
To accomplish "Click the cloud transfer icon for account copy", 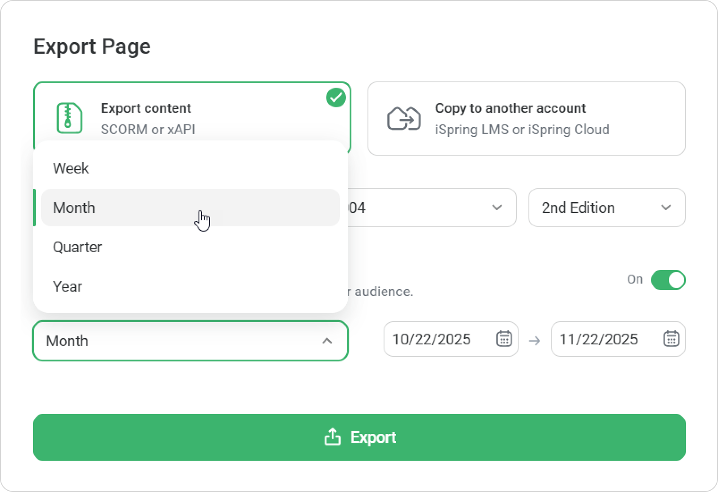I will 404,119.
